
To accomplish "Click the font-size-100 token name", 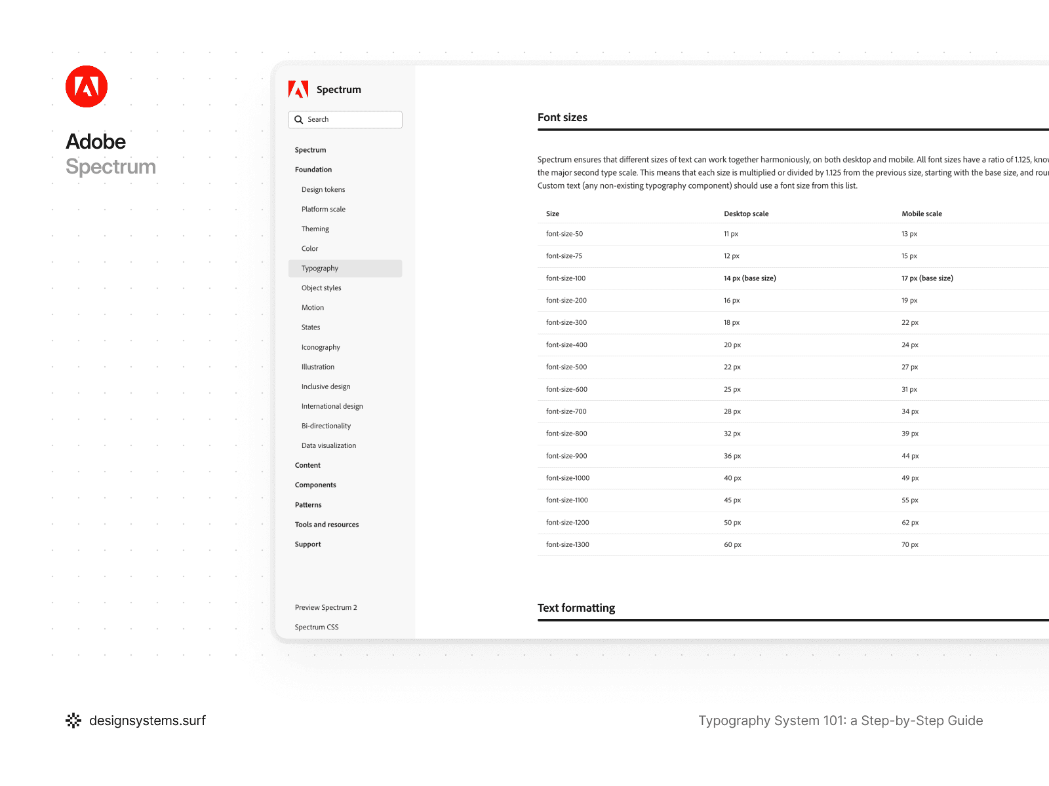I will point(566,278).
